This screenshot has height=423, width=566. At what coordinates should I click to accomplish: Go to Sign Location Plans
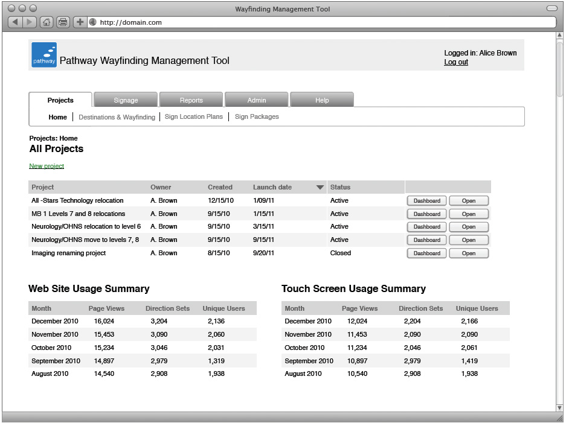(x=193, y=117)
